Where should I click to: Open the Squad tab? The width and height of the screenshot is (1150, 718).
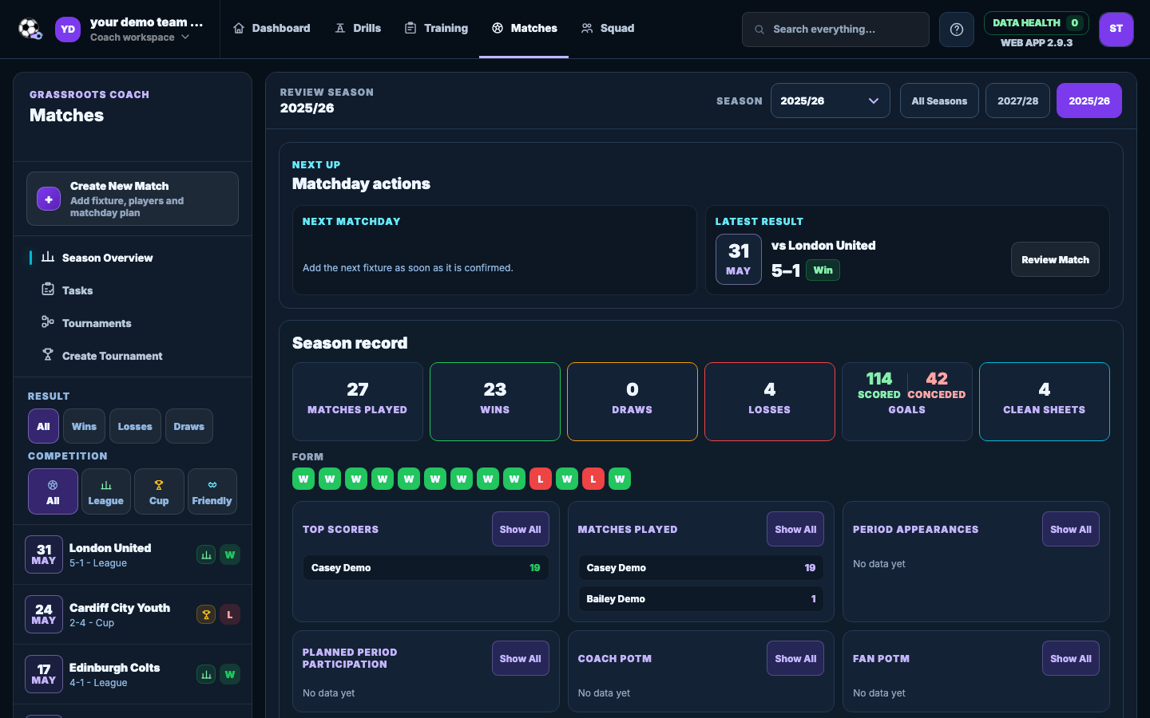[608, 29]
